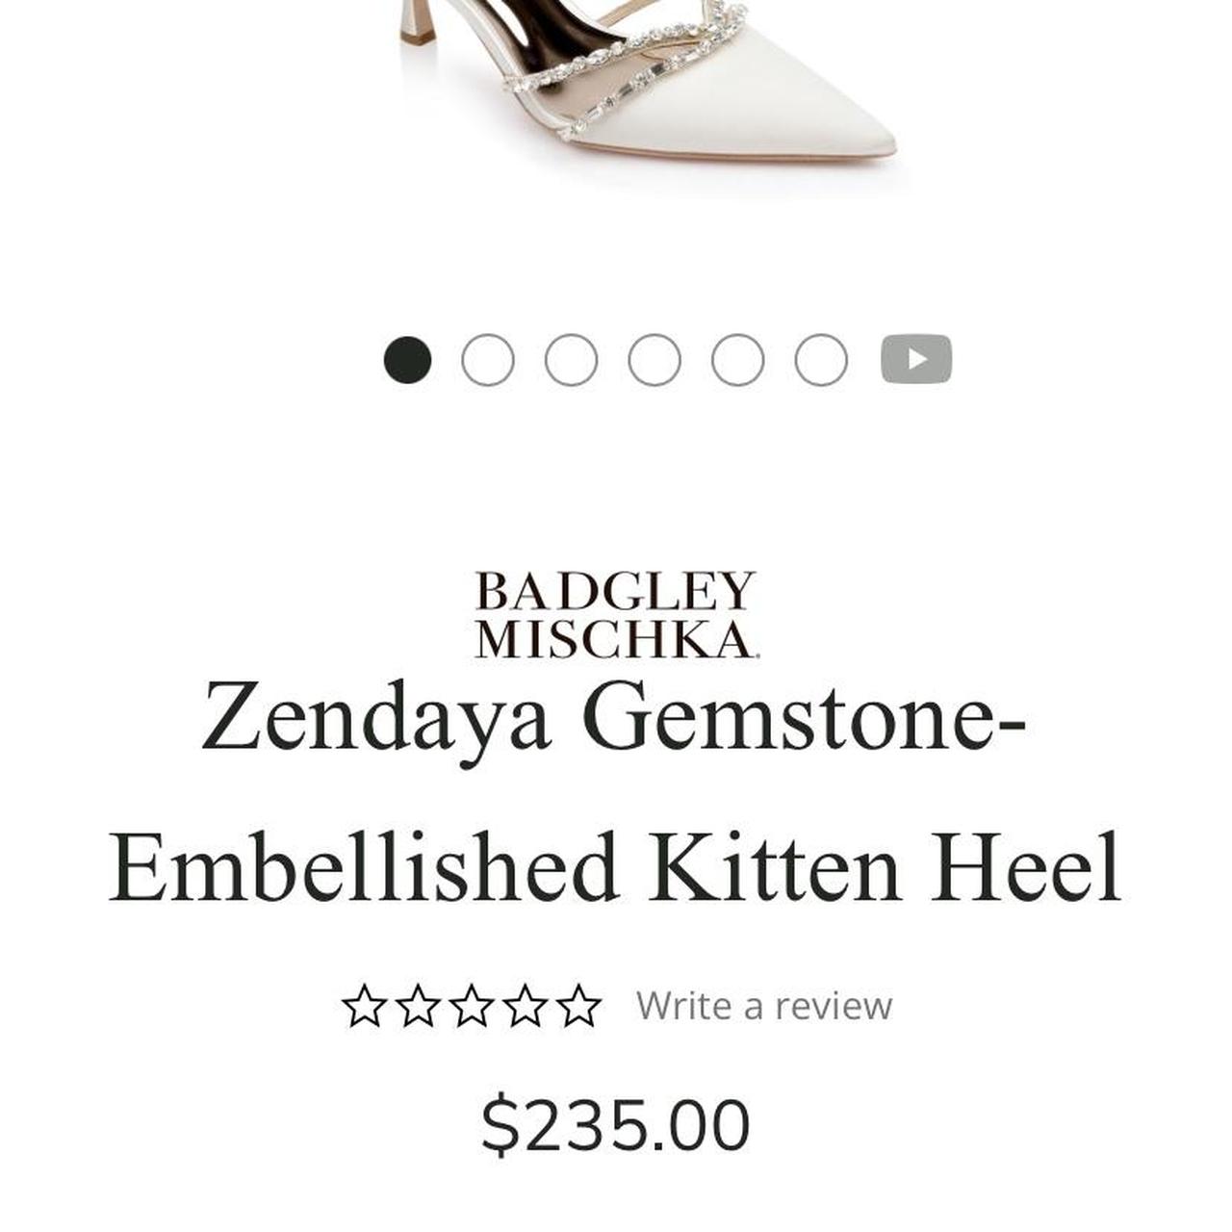Give five stars using the last star
The image size is (1232, 1232).
(x=578, y=1007)
